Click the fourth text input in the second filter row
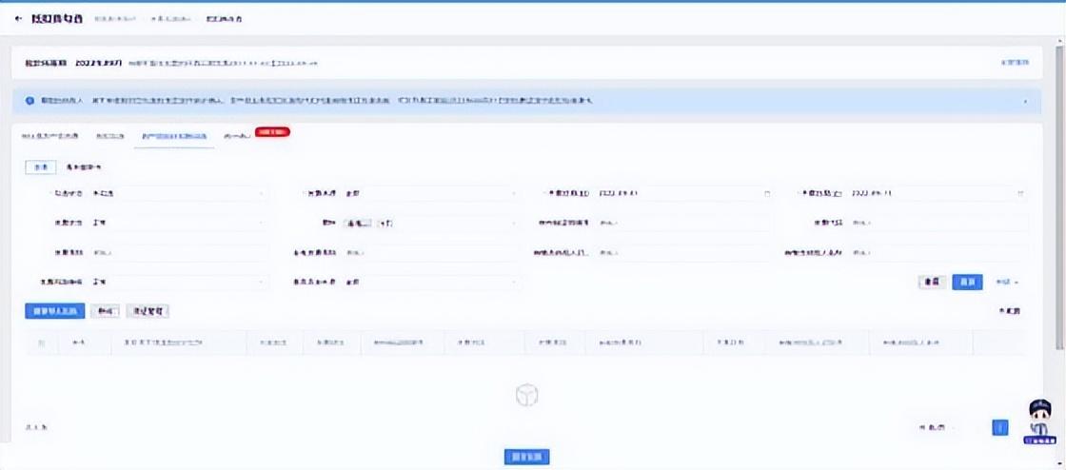 pyautogui.click(x=938, y=223)
